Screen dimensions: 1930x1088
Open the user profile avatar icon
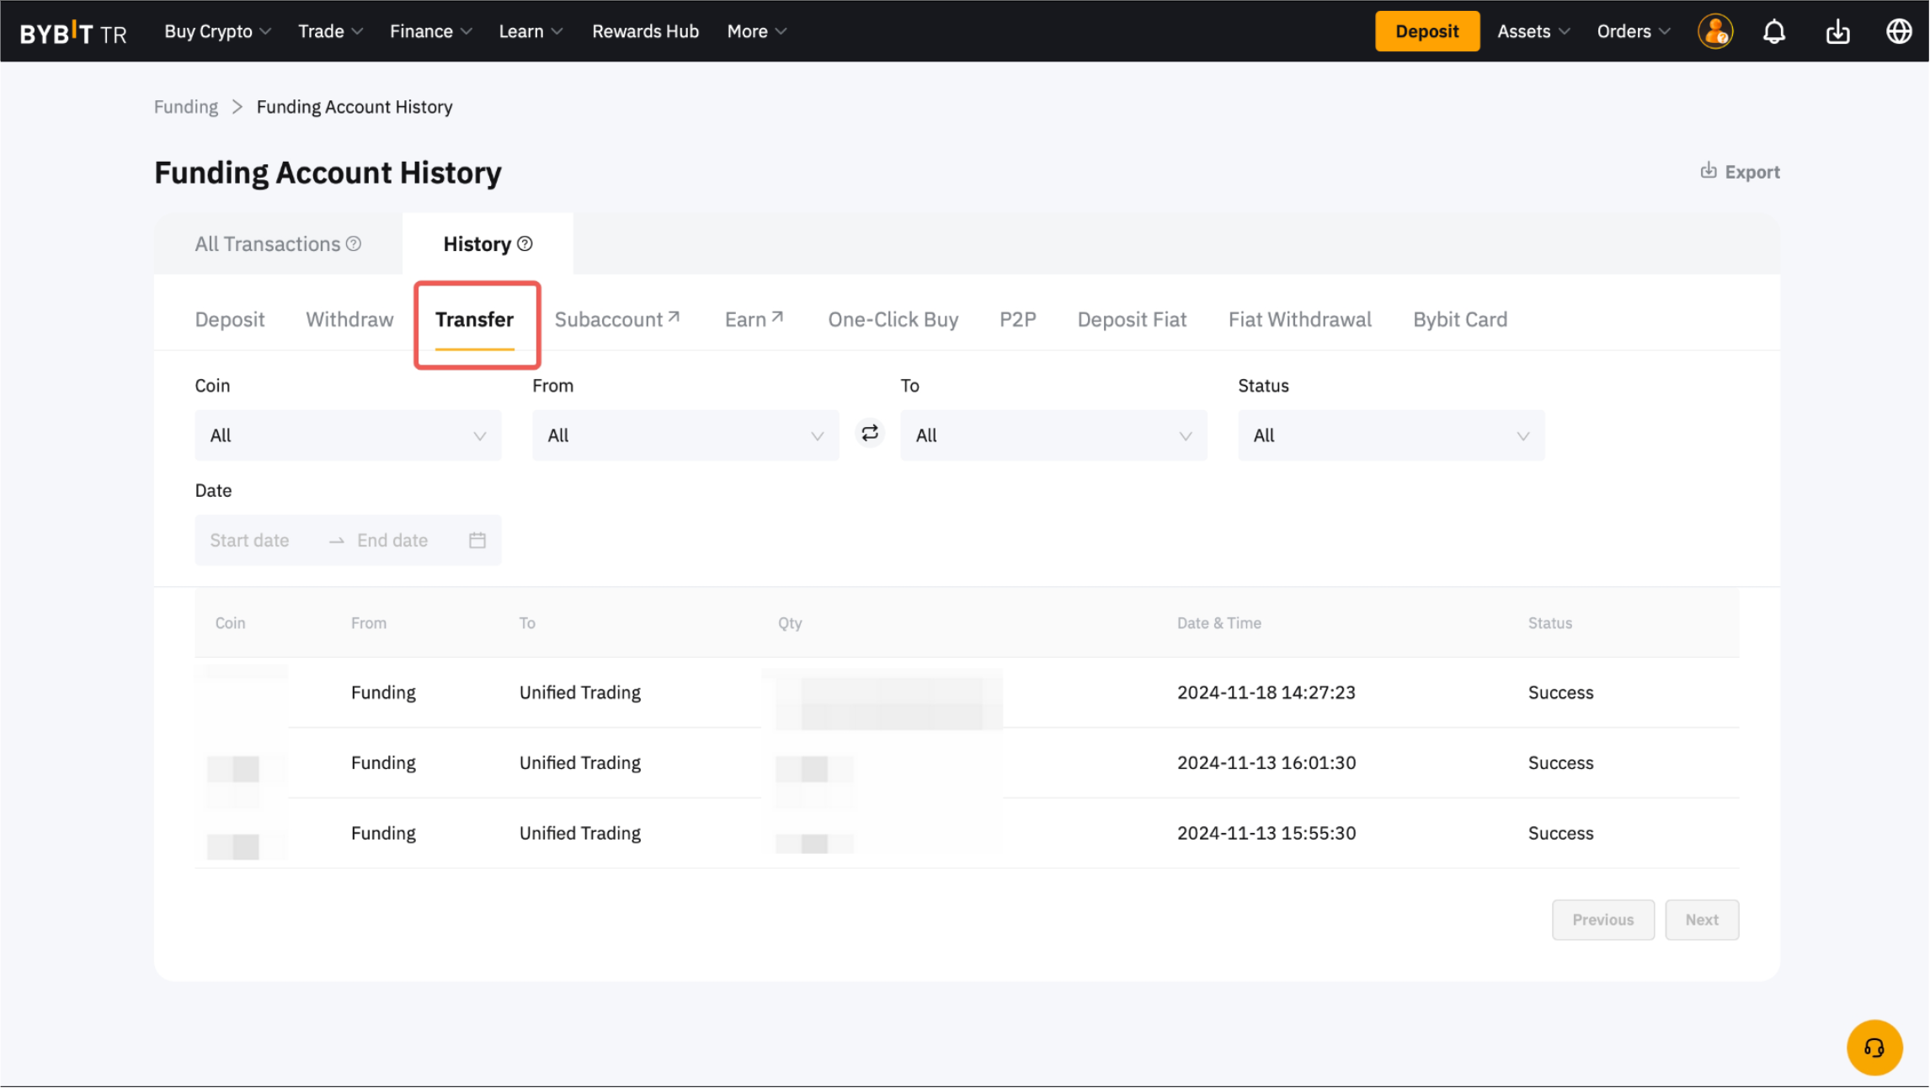[1714, 32]
